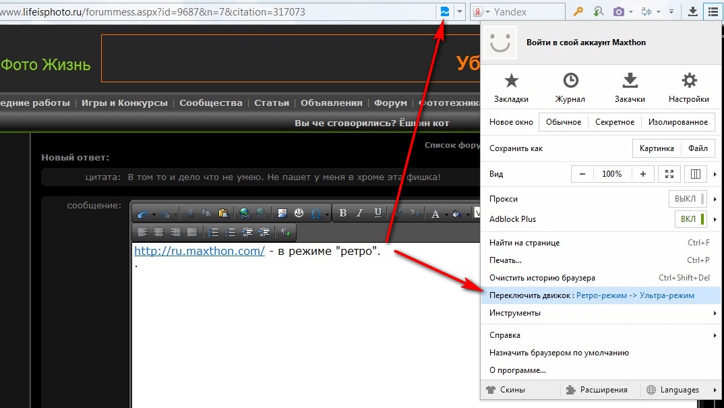Expand the Languages submenu arrow
Image resolution: width=724 pixels, height=408 pixels.
(x=714, y=390)
